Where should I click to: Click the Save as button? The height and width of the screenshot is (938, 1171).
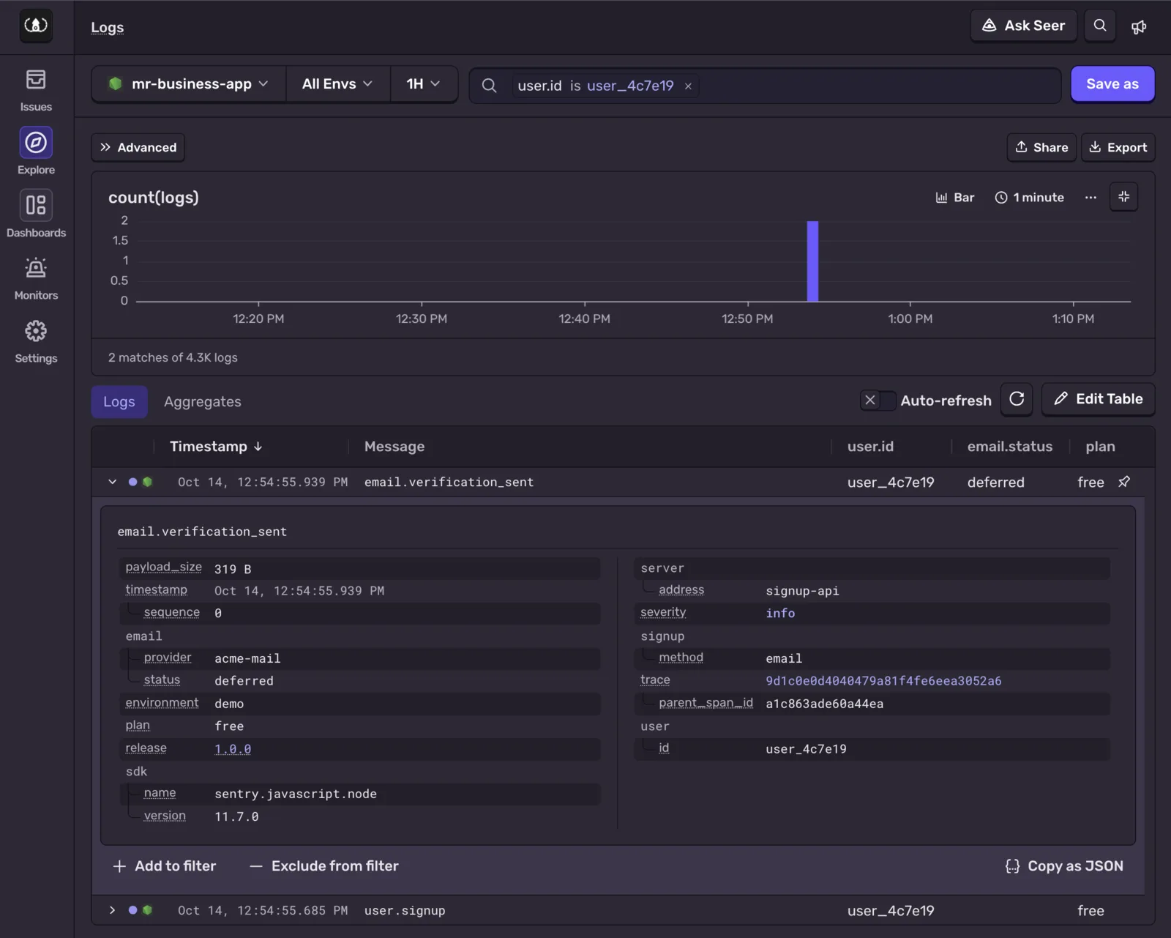(x=1112, y=84)
